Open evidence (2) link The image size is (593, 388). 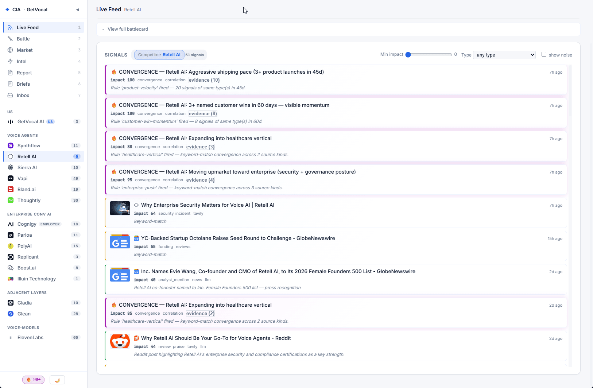coord(200,313)
